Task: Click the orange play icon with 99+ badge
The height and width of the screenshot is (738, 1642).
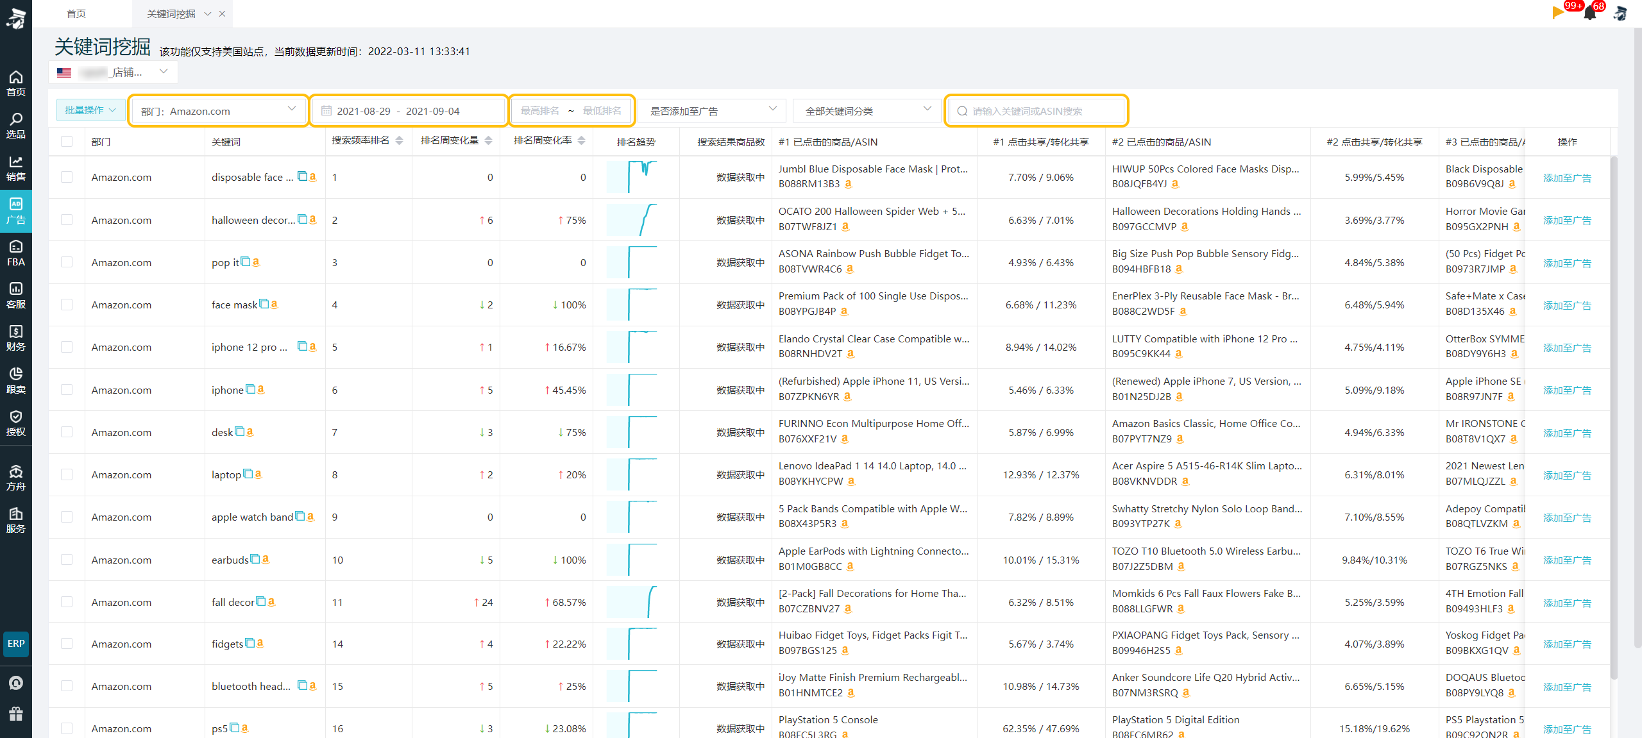Action: 1557,12
